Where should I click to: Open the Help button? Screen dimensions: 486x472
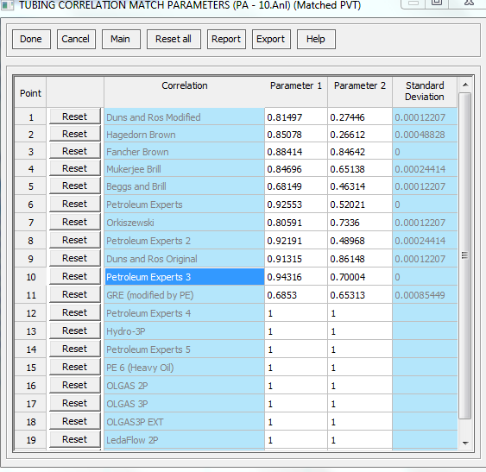(x=316, y=40)
